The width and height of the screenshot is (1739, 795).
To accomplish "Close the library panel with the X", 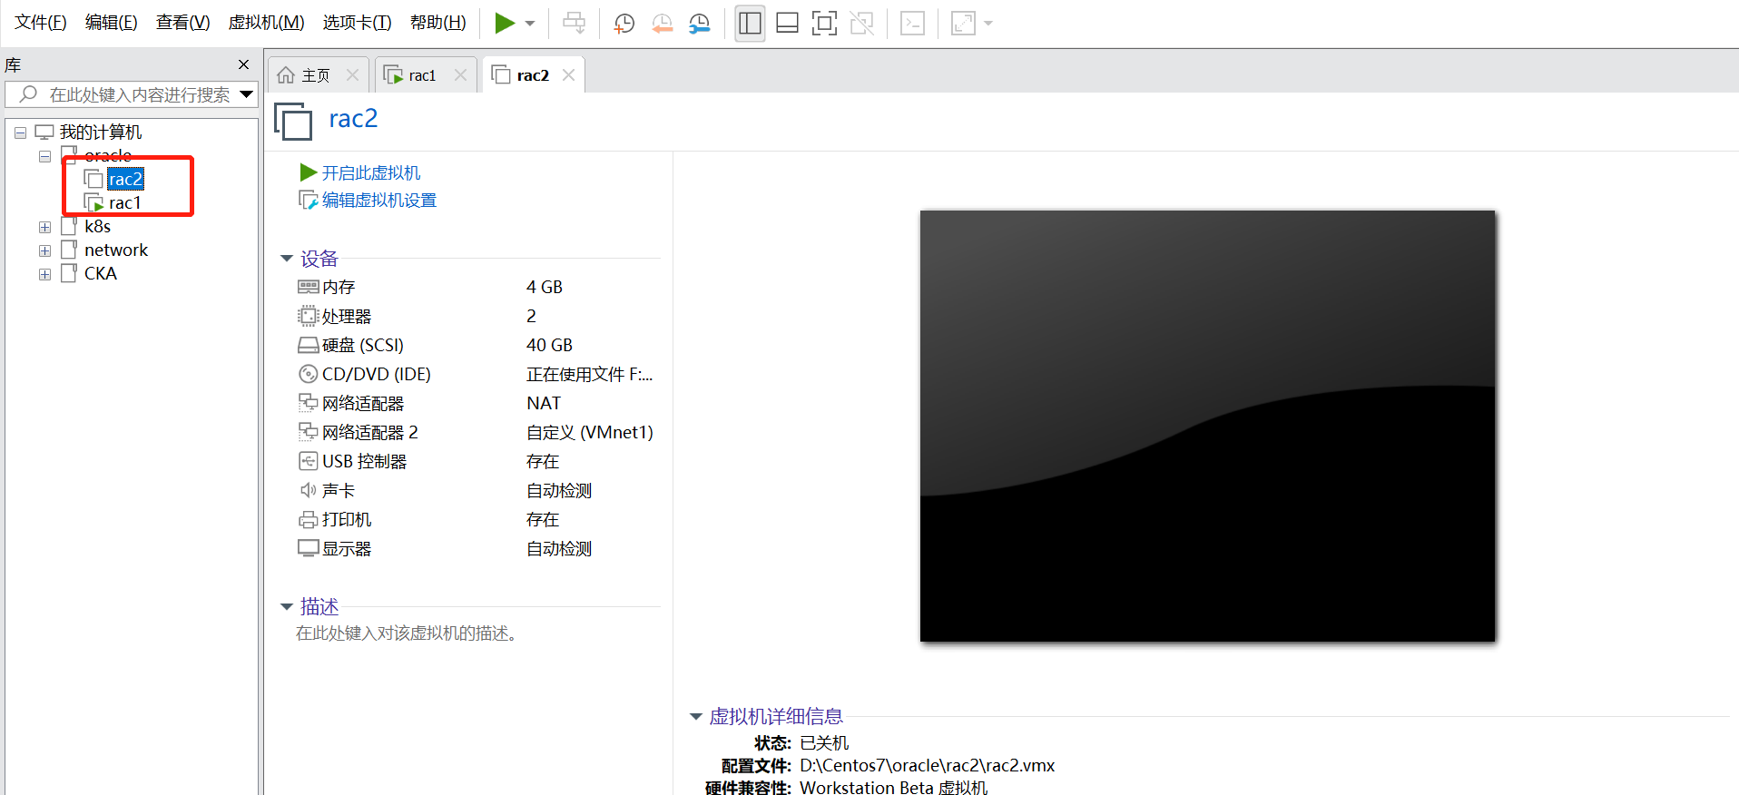I will coord(243,64).
